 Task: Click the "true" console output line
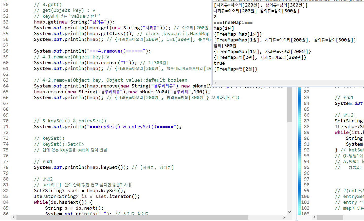[219, 63]
